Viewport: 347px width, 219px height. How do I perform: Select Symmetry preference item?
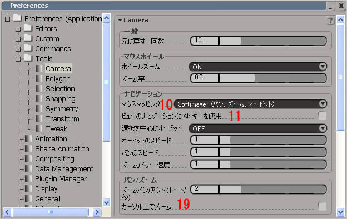[x=62, y=109]
